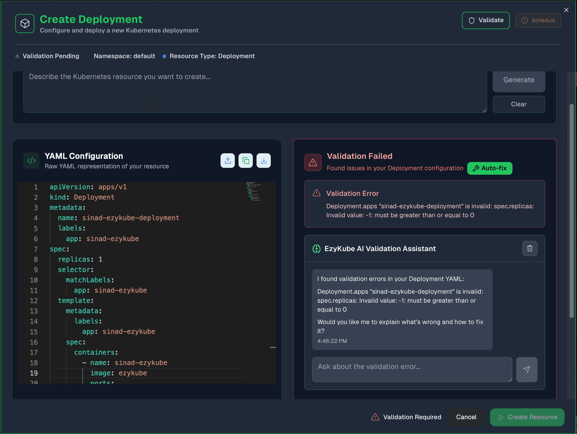The image size is (577, 434).
Task: Download YAML using the download icon
Action: (263, 160)
